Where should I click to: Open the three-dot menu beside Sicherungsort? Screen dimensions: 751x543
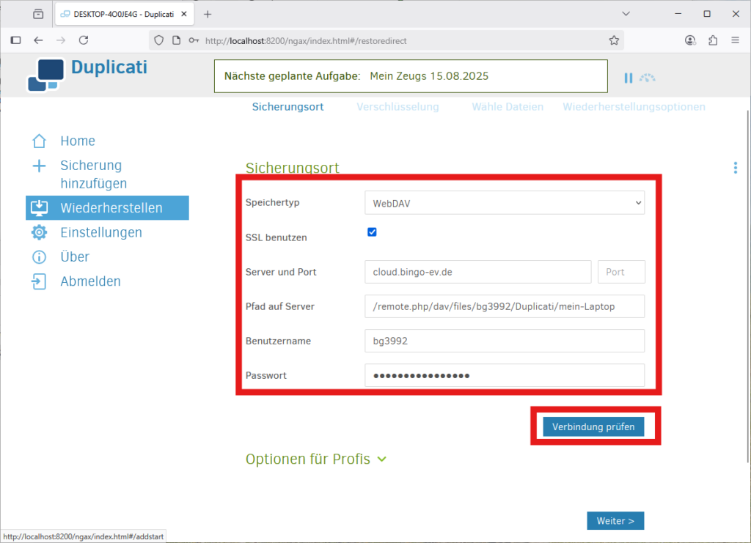(x=735, y=168)
